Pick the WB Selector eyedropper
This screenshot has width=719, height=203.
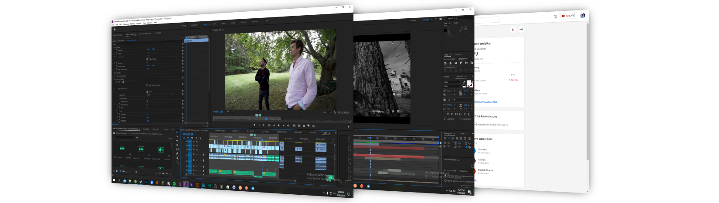point(147,101)
